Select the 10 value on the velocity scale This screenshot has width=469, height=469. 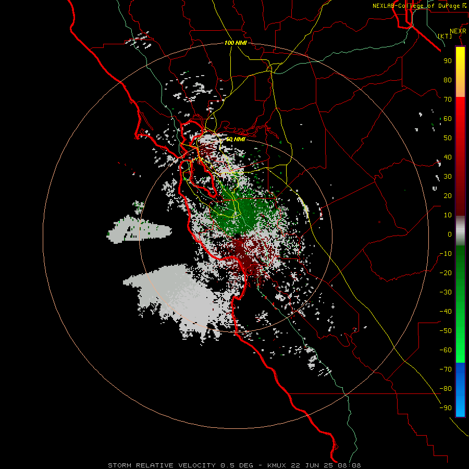448,215
